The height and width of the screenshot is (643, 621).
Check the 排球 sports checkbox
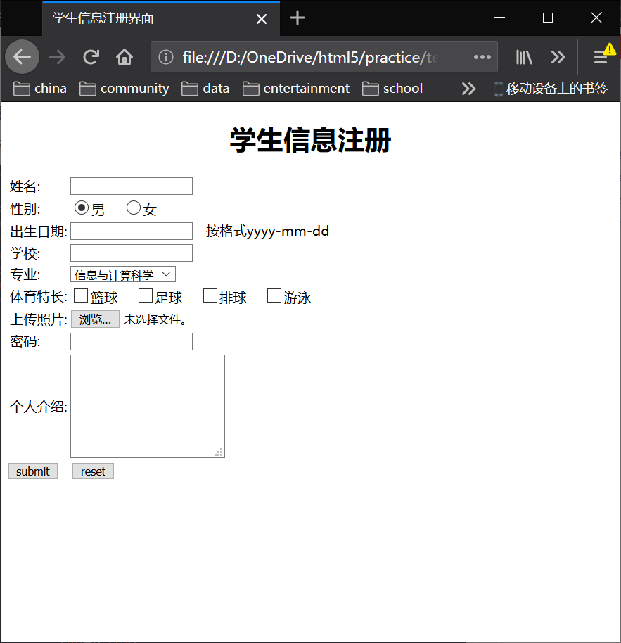210,295
